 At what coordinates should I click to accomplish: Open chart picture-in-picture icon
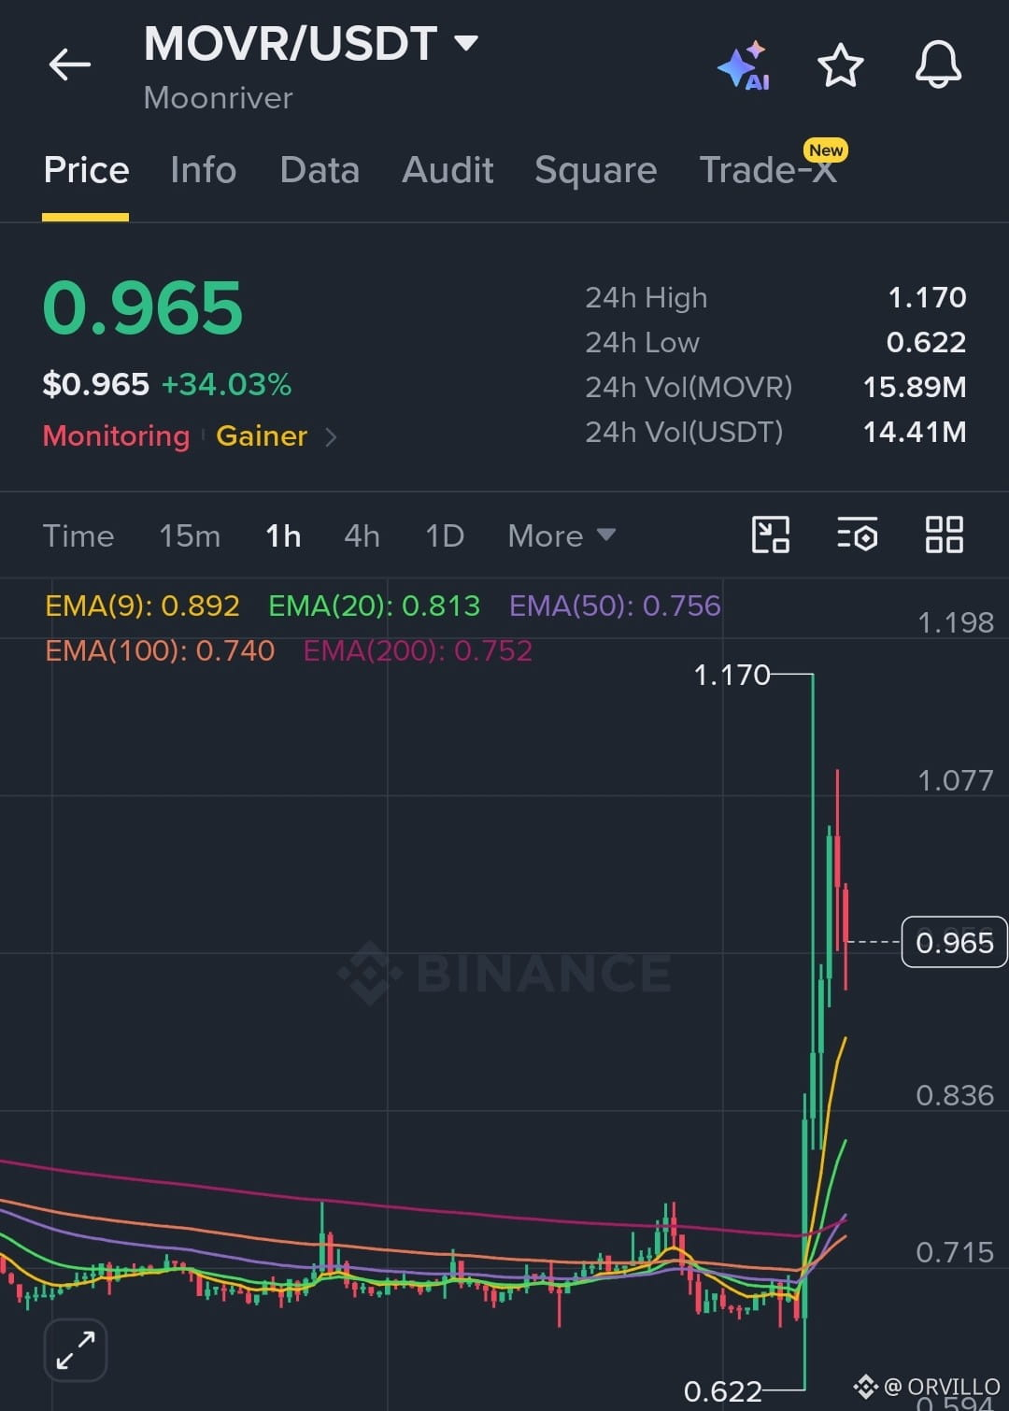(x=771, y=535)
